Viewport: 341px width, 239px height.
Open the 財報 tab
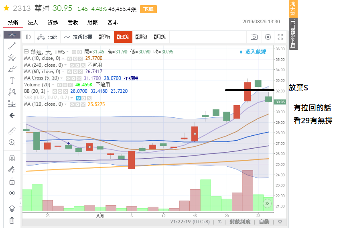(x=93, y=22)
